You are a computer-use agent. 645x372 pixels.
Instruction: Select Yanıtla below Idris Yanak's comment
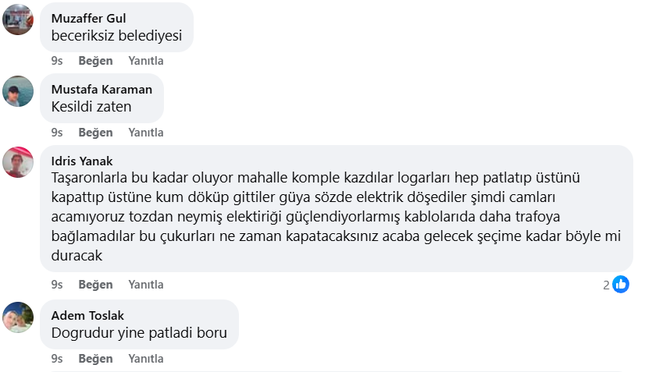point(146,285)
